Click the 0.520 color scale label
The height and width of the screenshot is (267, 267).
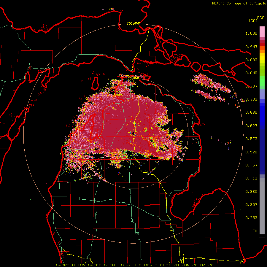[251, 152]
